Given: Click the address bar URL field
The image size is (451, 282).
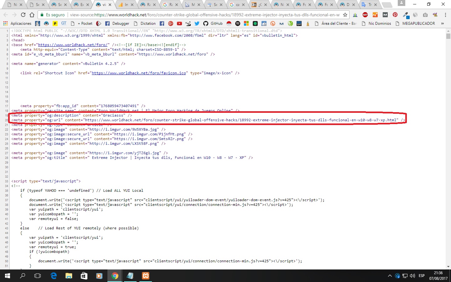Looking at the screenshot, I should [205, 15].
